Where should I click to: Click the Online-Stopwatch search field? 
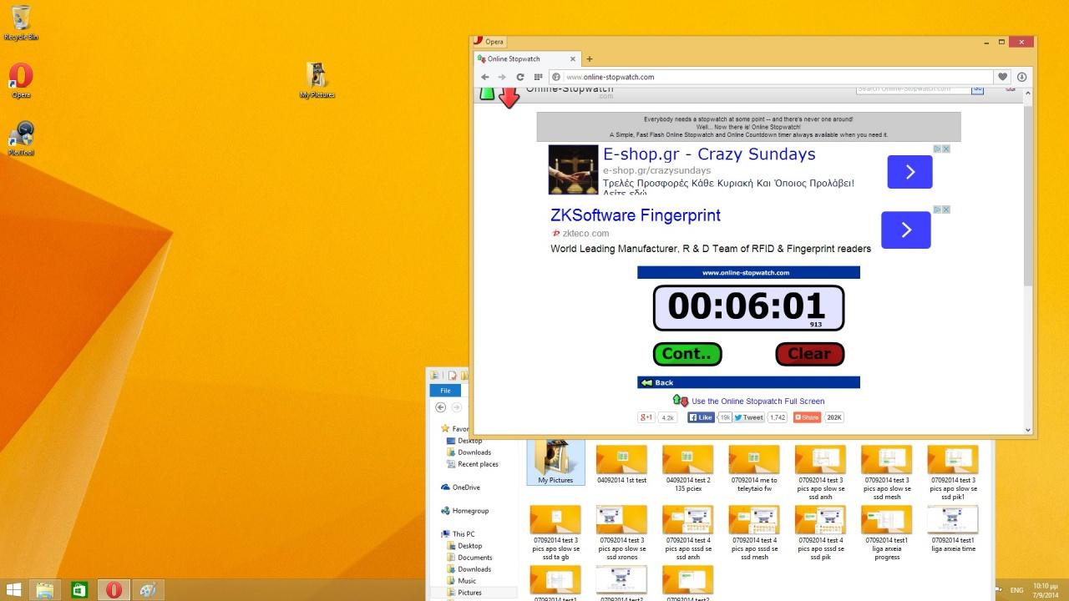913,88
